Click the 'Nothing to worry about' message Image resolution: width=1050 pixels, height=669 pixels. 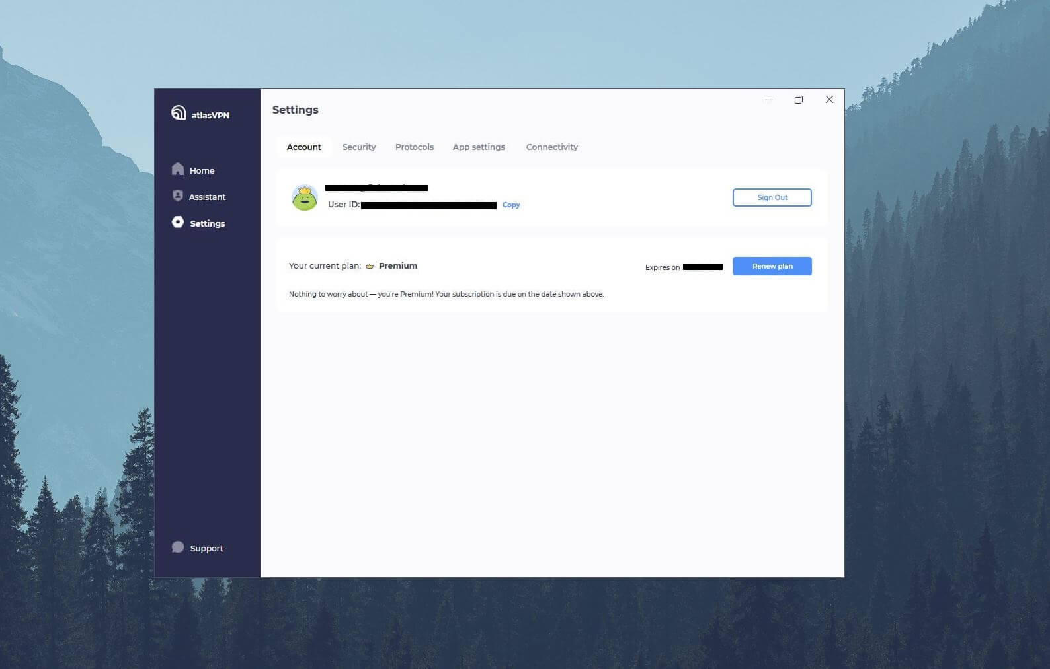click(x=446, y=294)
